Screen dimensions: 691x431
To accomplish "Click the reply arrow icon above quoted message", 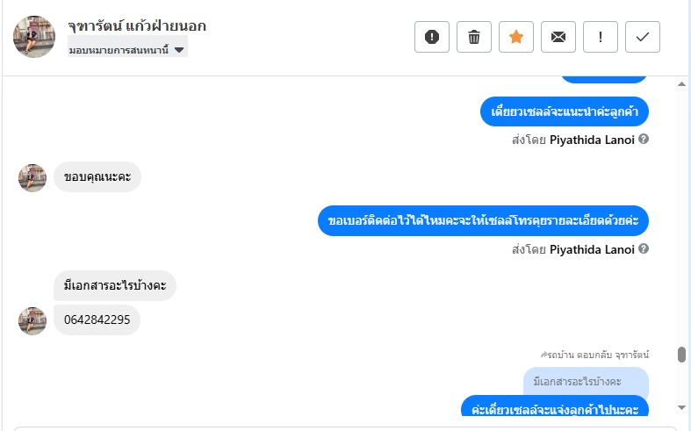I will tap(543, 355).
